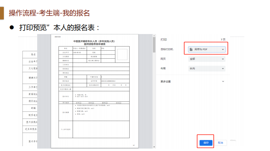Tick the 师承 checkbox in 学习途径 row
The image size is (270, 151).
[x=93, y=103]
